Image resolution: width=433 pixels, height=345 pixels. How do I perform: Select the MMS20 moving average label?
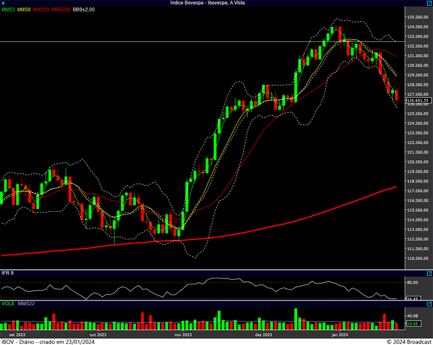[41, 10]
